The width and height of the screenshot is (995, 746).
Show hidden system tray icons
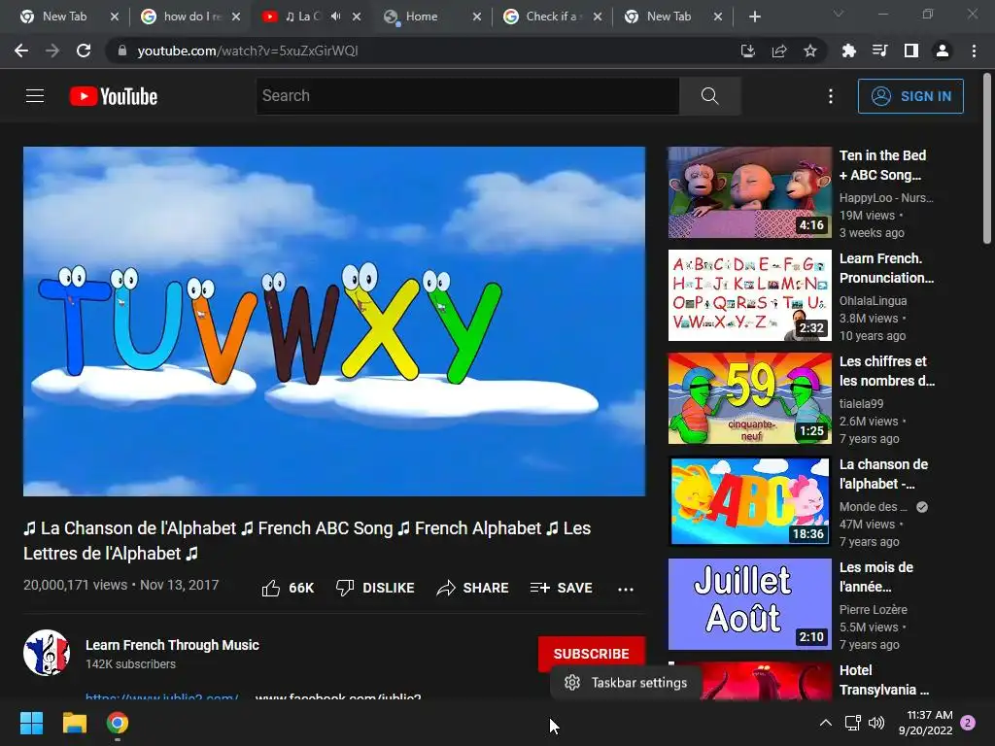[826, 723]
